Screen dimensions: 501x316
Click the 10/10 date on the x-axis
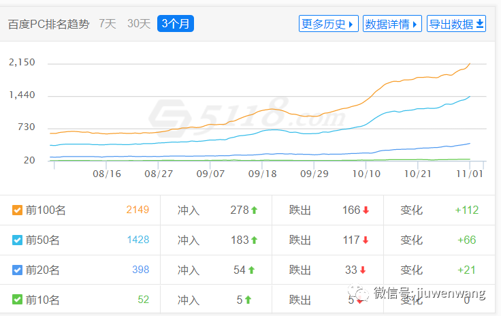tap(366, 174)
